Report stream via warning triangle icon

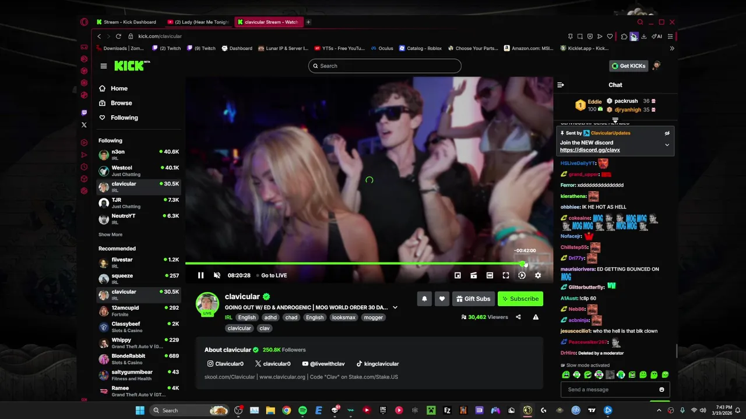pos(536,317)
